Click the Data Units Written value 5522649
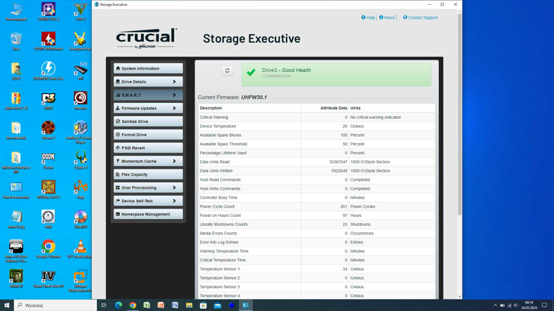This screenshot has height=311, width=554. click(339, 171)
